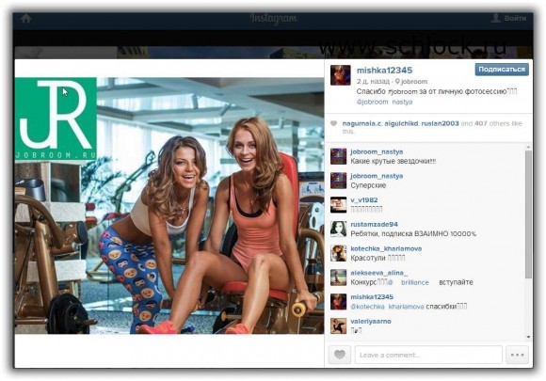The image size is (546, 381).
Task: Open the valeriyaamo profile avatar
Action: coord(339,326)
